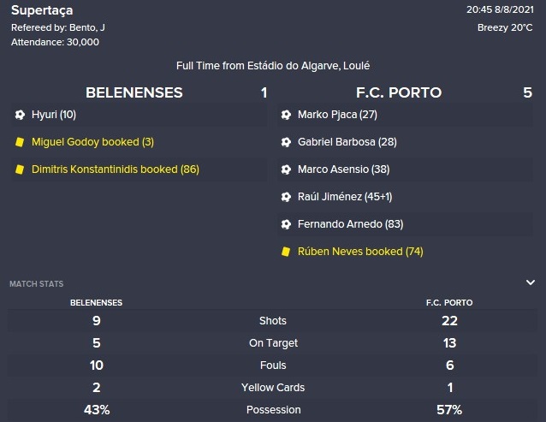Click the goal icon beside Marko Pjaca
This screenshot has height=422, width=546.
[286, 115]
